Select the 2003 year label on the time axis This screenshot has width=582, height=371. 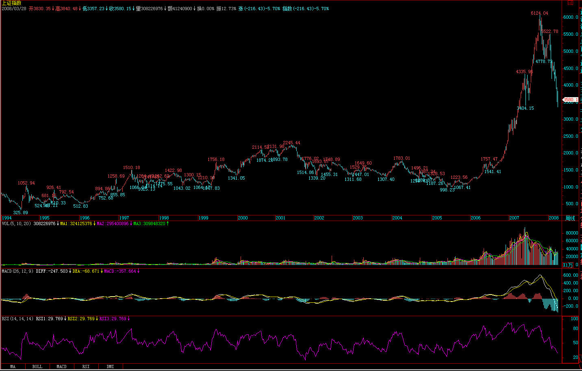(x=358, y=218)
